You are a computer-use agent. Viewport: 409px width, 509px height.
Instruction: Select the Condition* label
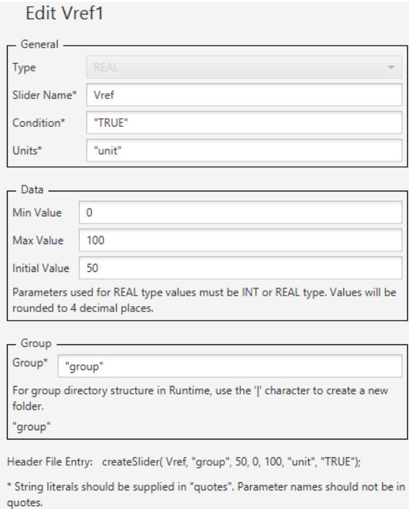[x=41, y=123]
